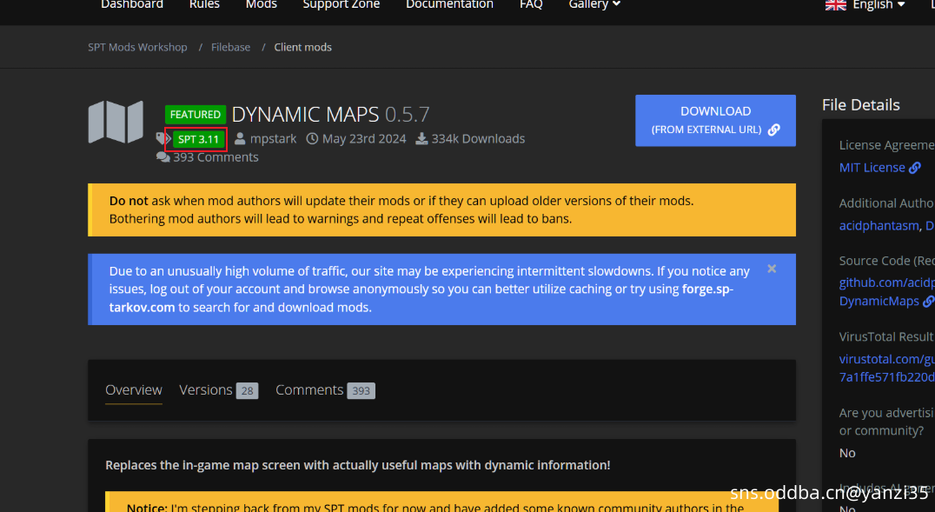This screenshot has height=512, width=935.
Task: Click the Versions count badge 28
Action: coord(247,391)
